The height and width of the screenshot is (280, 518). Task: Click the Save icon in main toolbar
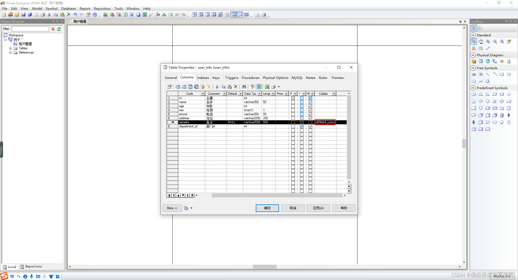(x=23, y=15)
